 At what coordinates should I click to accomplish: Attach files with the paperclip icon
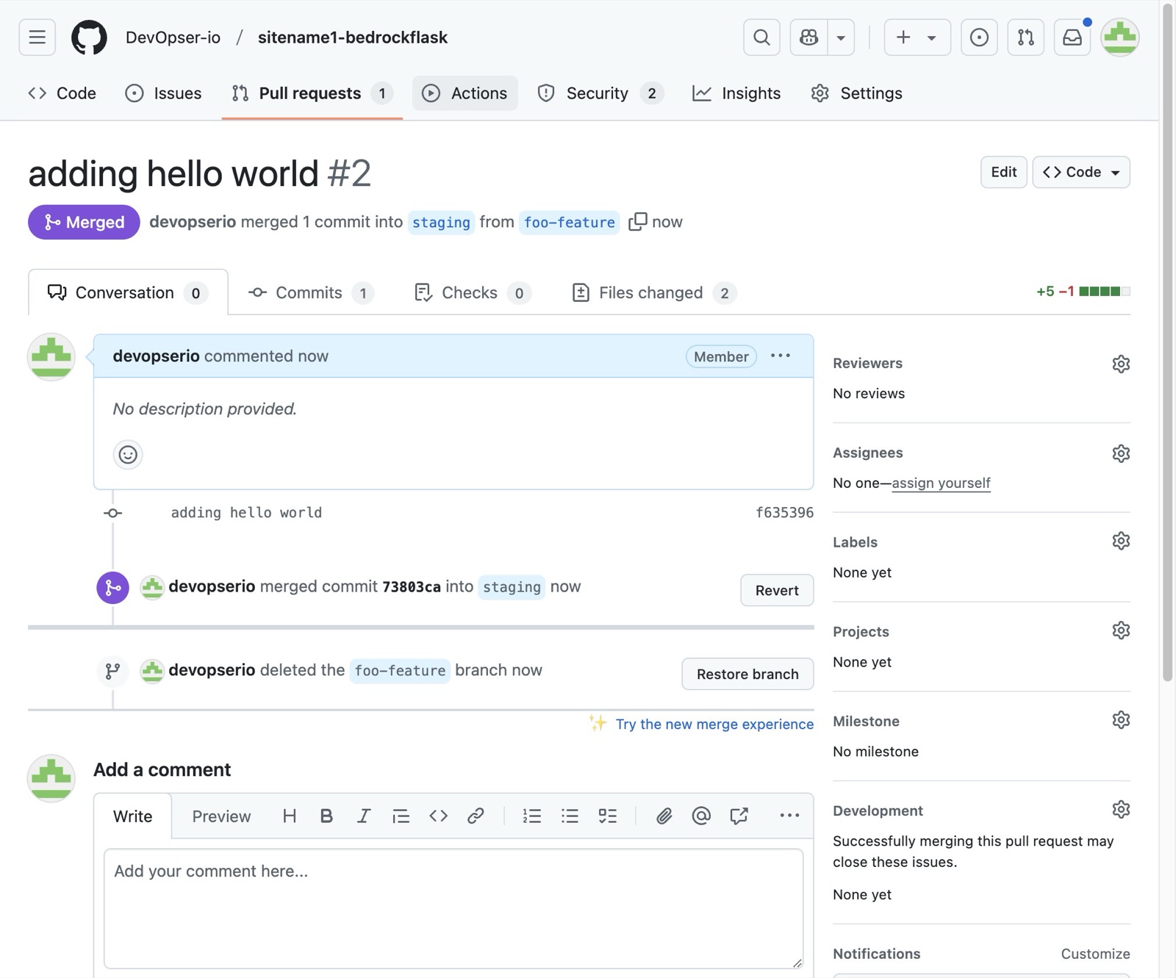click(x=664, y=816)
